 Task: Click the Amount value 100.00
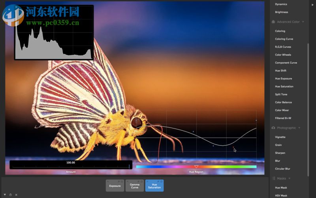(71, 162)
